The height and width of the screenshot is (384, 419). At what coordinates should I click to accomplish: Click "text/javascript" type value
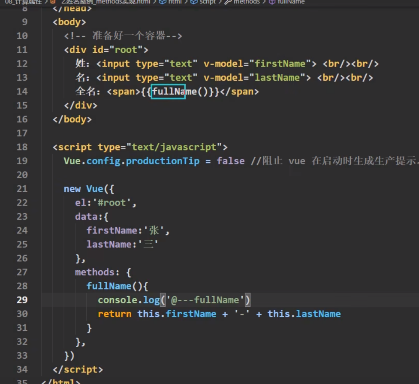174,147
